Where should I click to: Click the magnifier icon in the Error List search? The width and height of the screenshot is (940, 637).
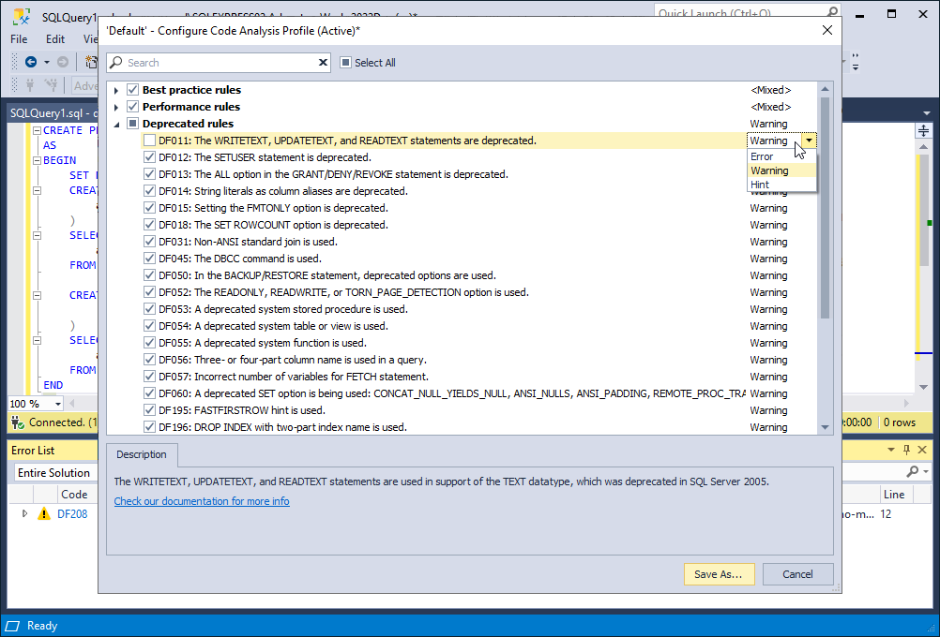912,472
